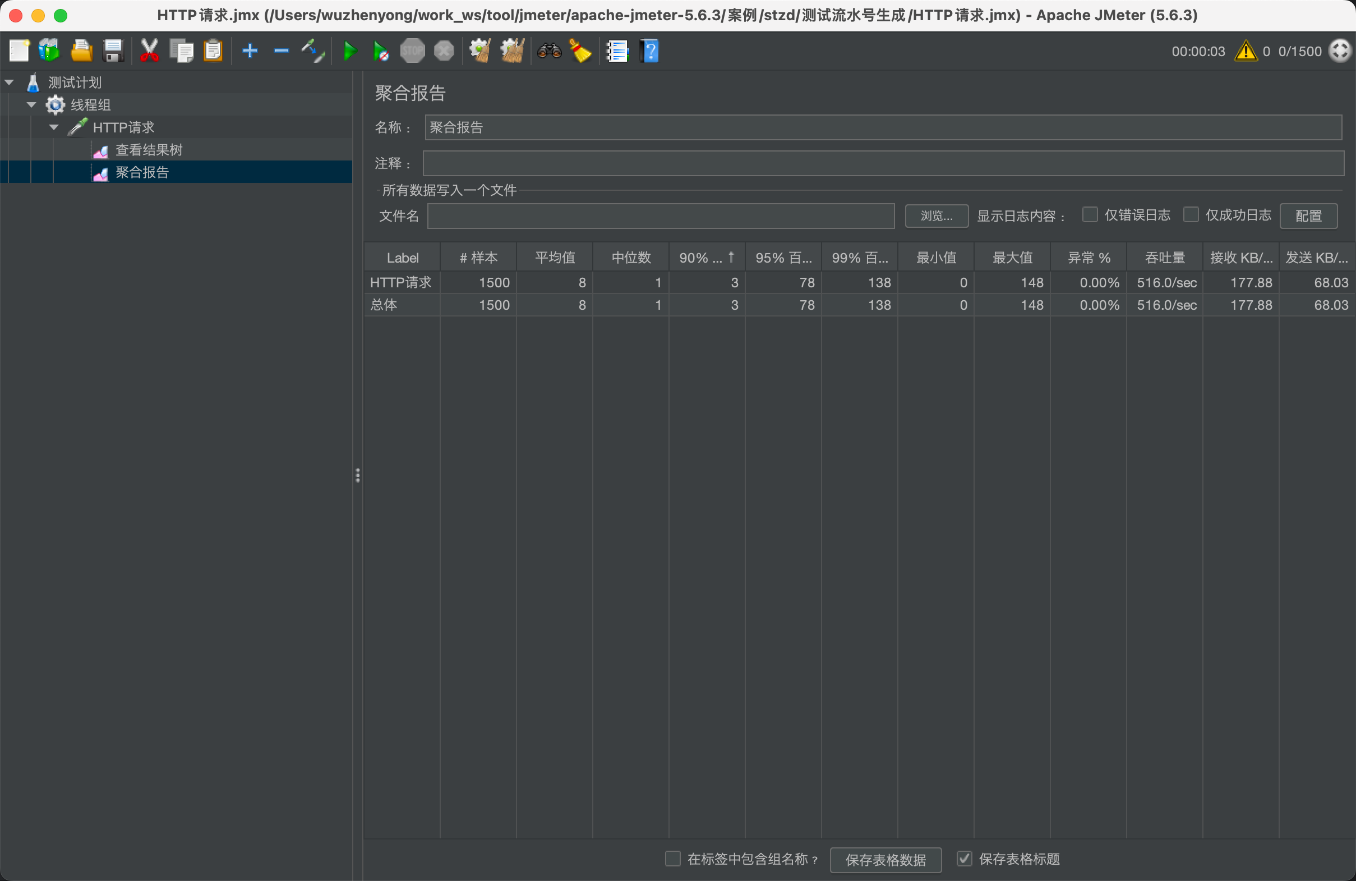Collapse the 线程组 tree node

(31, 105)
